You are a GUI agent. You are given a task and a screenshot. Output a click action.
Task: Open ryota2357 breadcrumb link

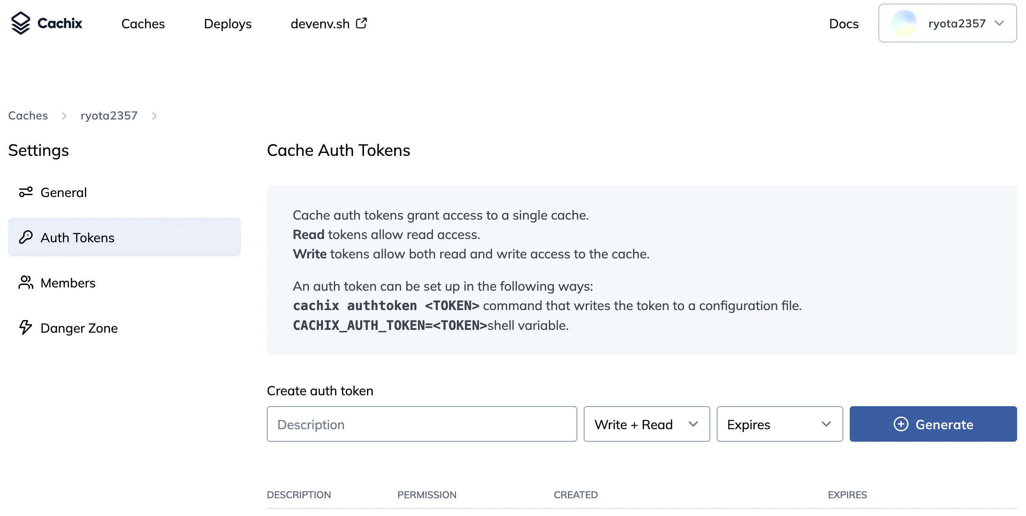108,115
